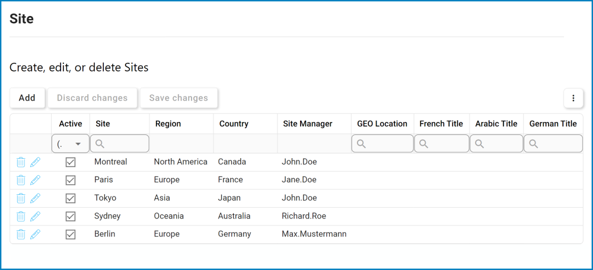Open the three-dot more options menu
593x270 pixels.
pyautogui.click(x=573, y=98)
